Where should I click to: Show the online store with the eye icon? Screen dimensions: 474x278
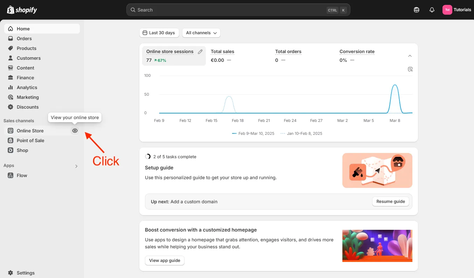(75, 131)
